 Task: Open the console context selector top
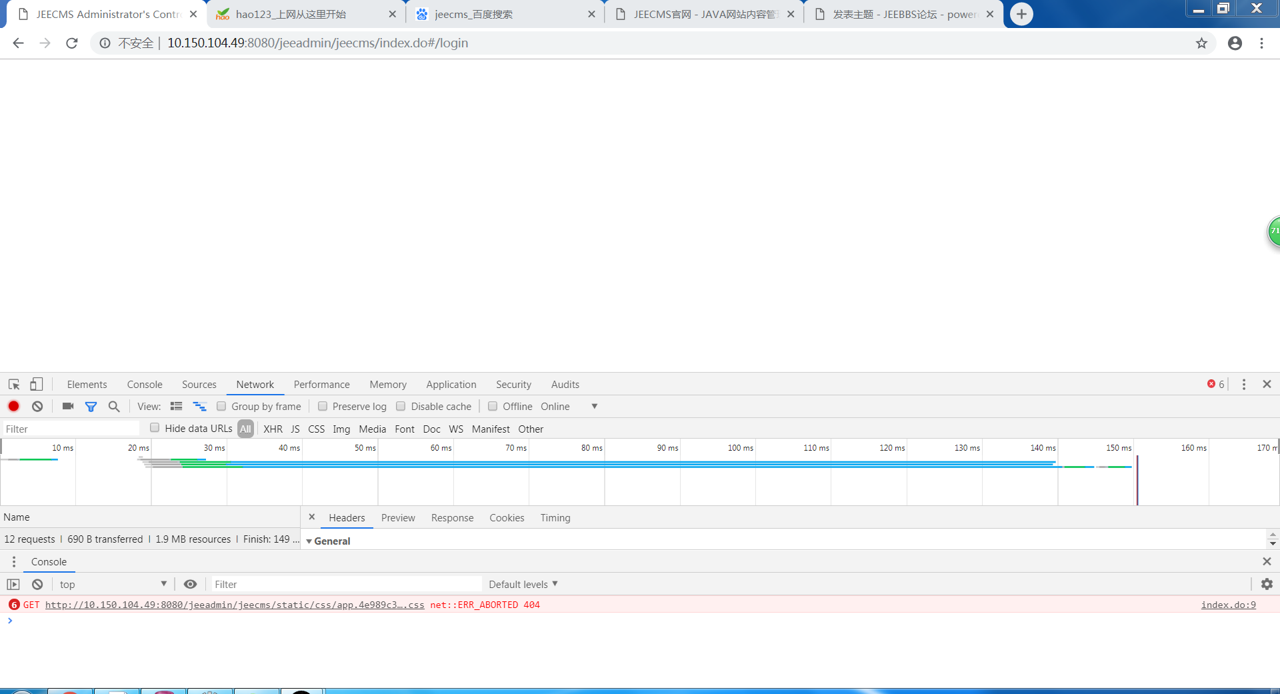pyautogui.click(x=113, y=585)
